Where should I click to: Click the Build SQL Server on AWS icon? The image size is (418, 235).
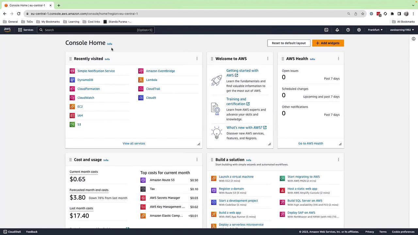(x=282, y=202)
